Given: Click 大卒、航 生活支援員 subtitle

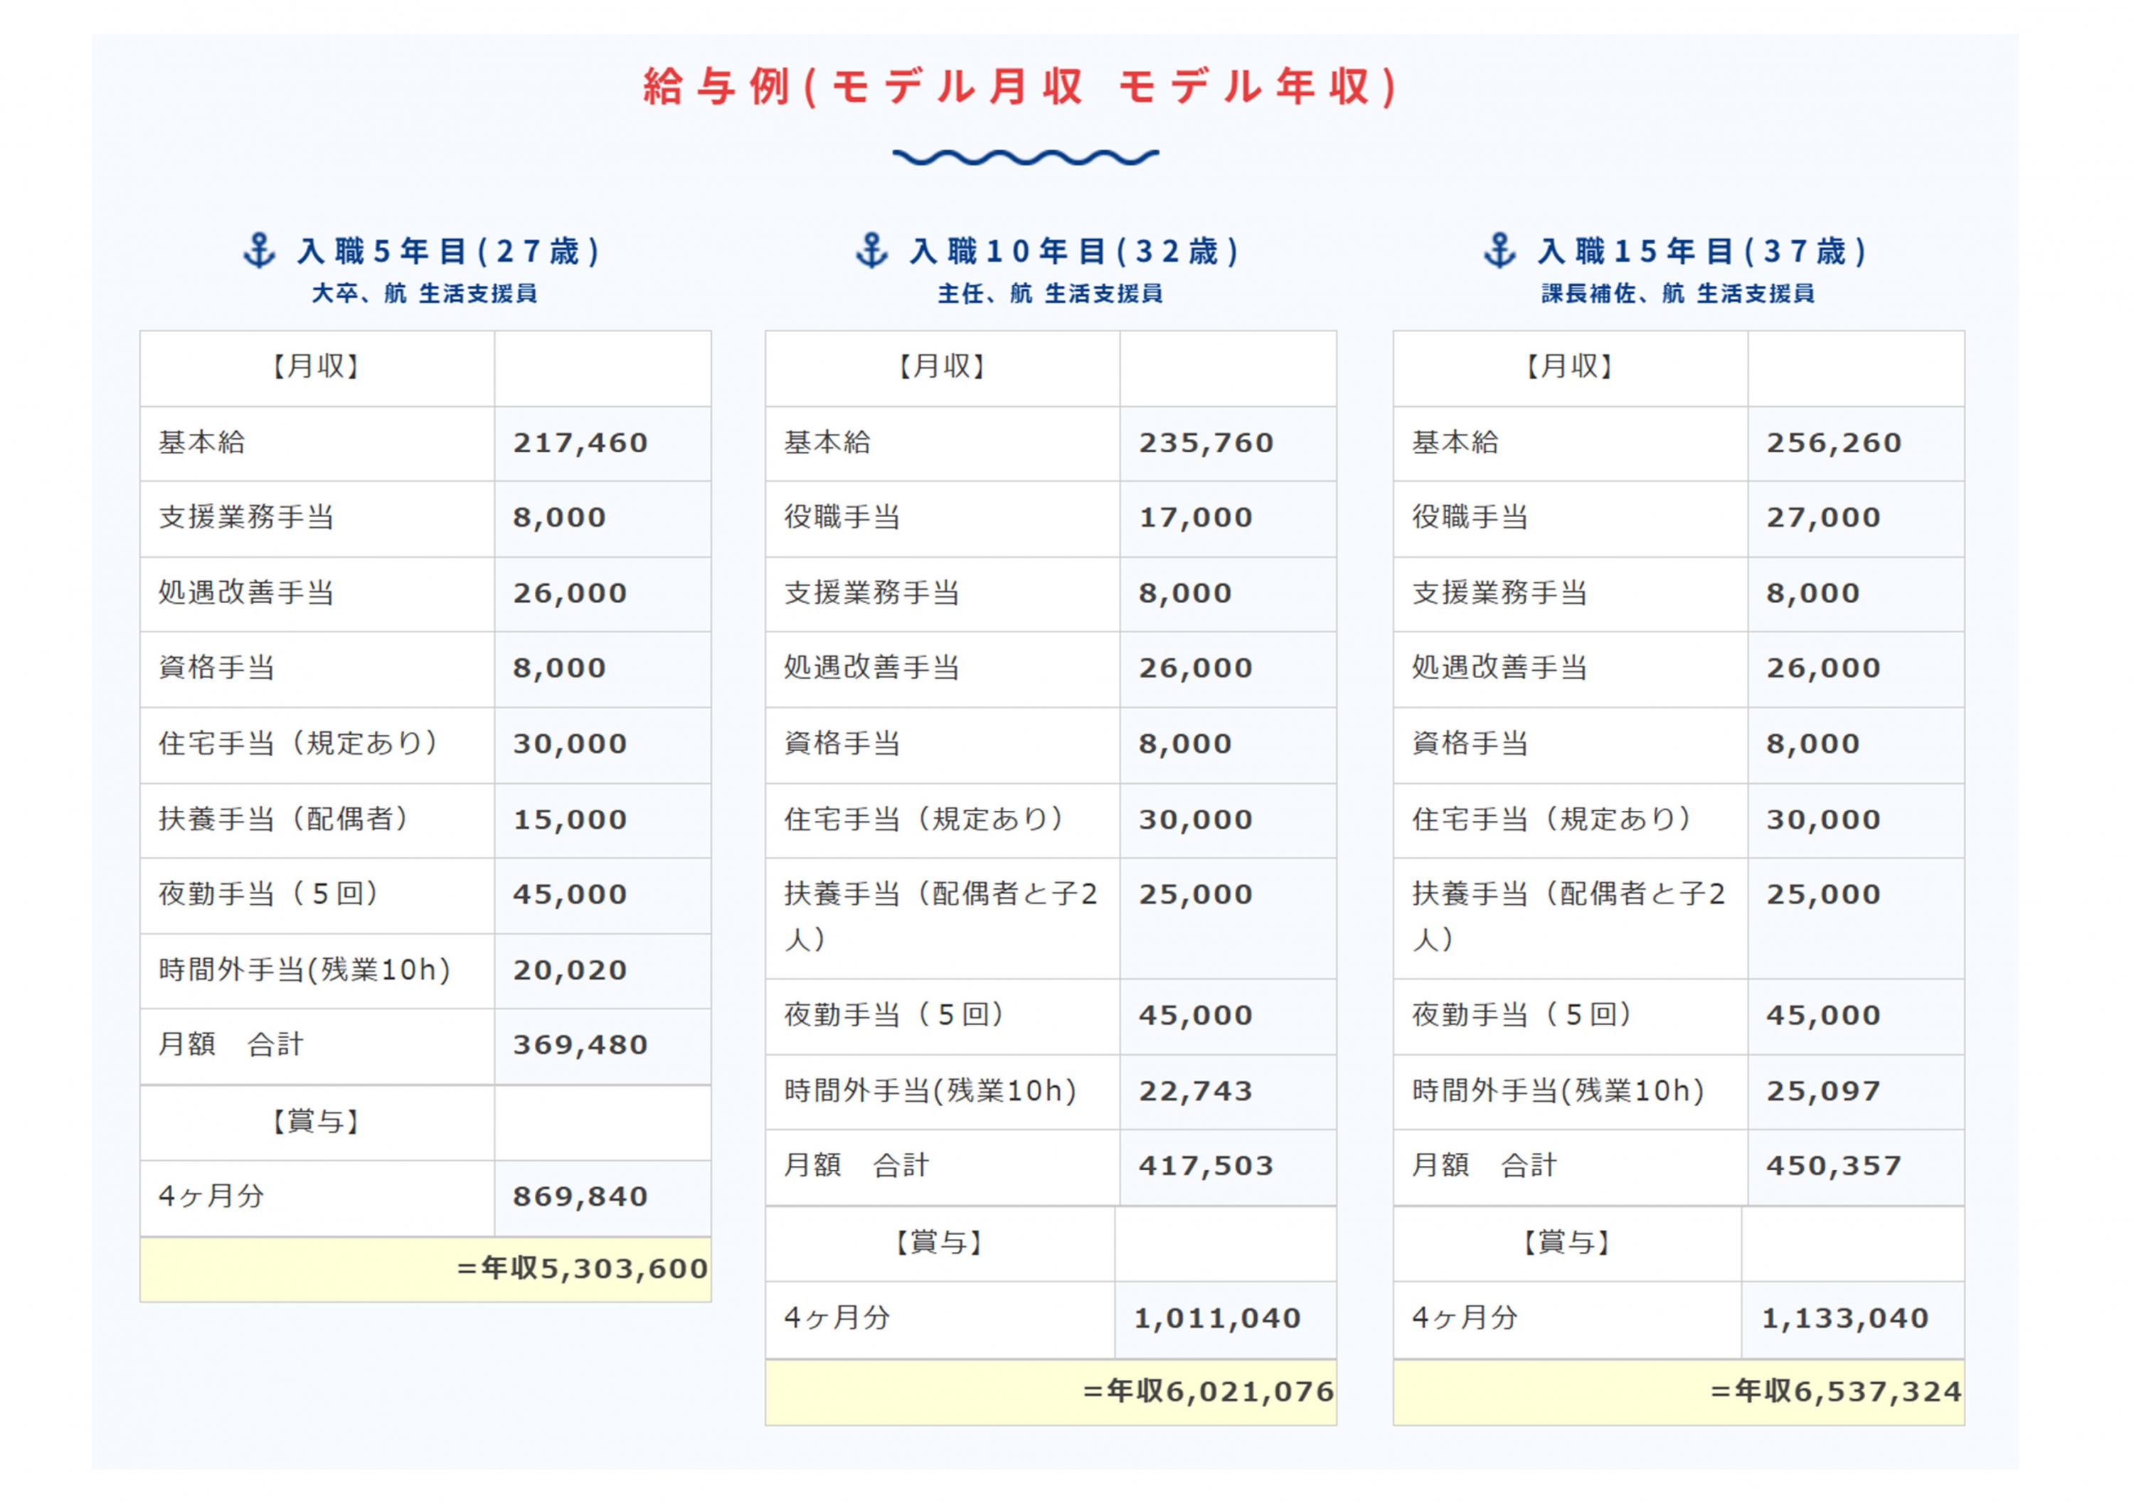Looking at the screenshot, I should pyautogui.click(x=424, y=294).
